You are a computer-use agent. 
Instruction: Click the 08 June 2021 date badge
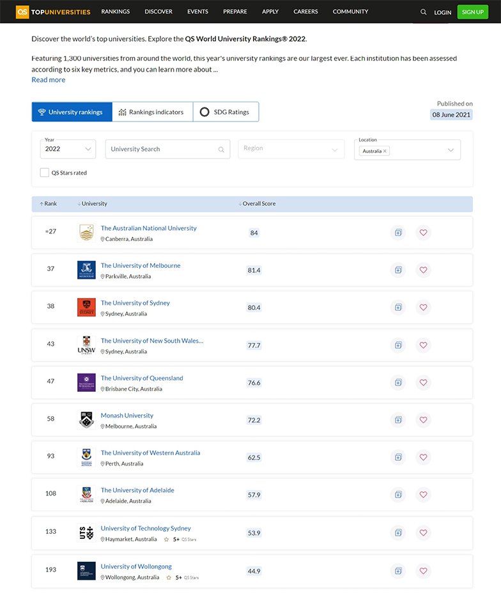tap(451, 114)
